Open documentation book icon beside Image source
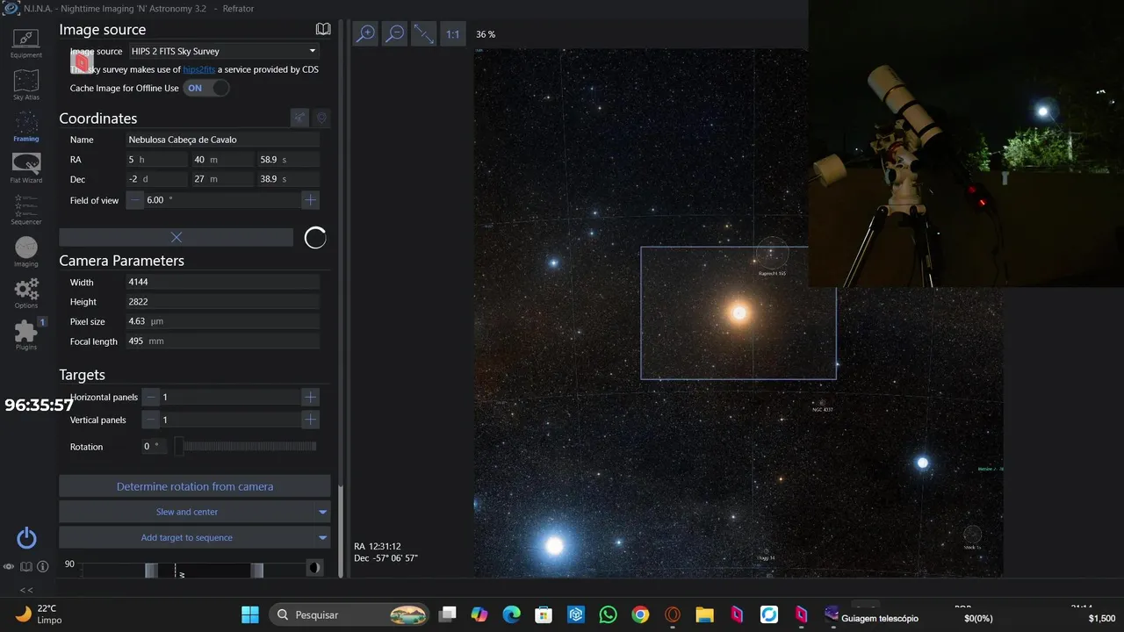 [323, 29]
